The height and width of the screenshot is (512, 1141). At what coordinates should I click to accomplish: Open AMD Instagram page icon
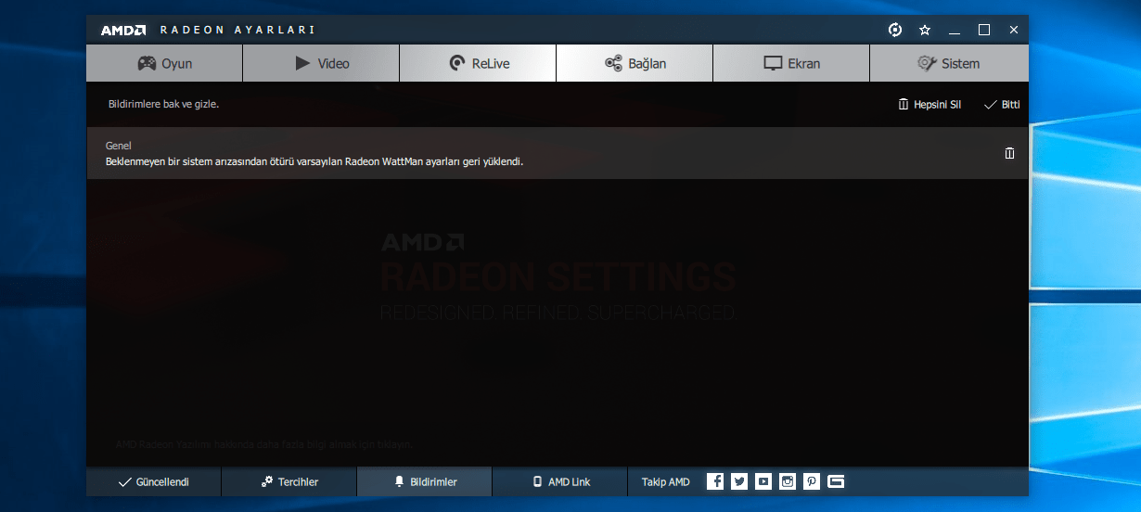click(x=788, y=481)
